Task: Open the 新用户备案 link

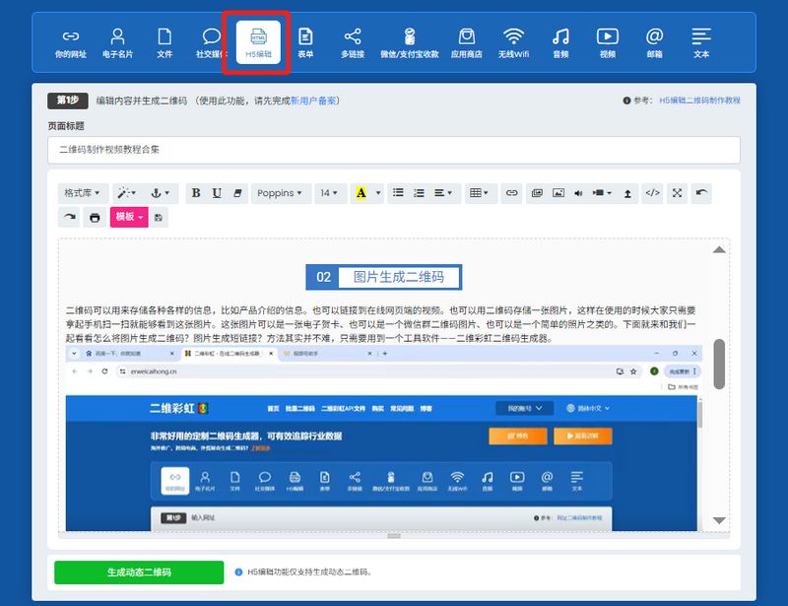Action: [314, 101]
